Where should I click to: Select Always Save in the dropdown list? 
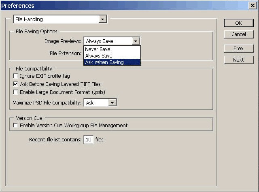[x=99, y=55]
